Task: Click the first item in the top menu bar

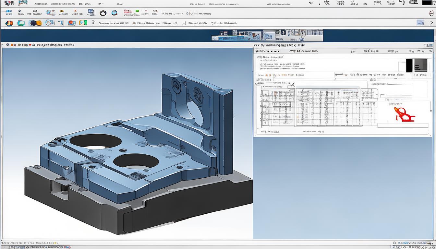Action: [8, 3]
